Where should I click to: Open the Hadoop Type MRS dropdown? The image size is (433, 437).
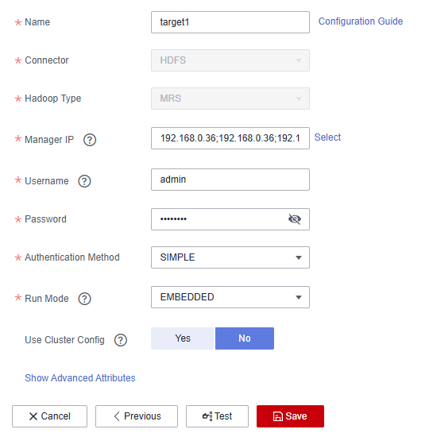tap(230, 99)
